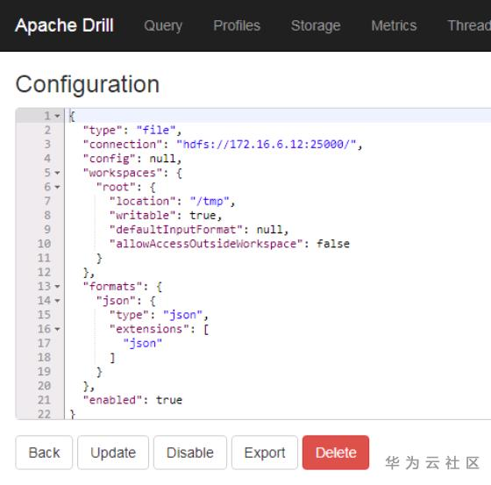Collapse the fold arrow on line 1

point(57,116)
